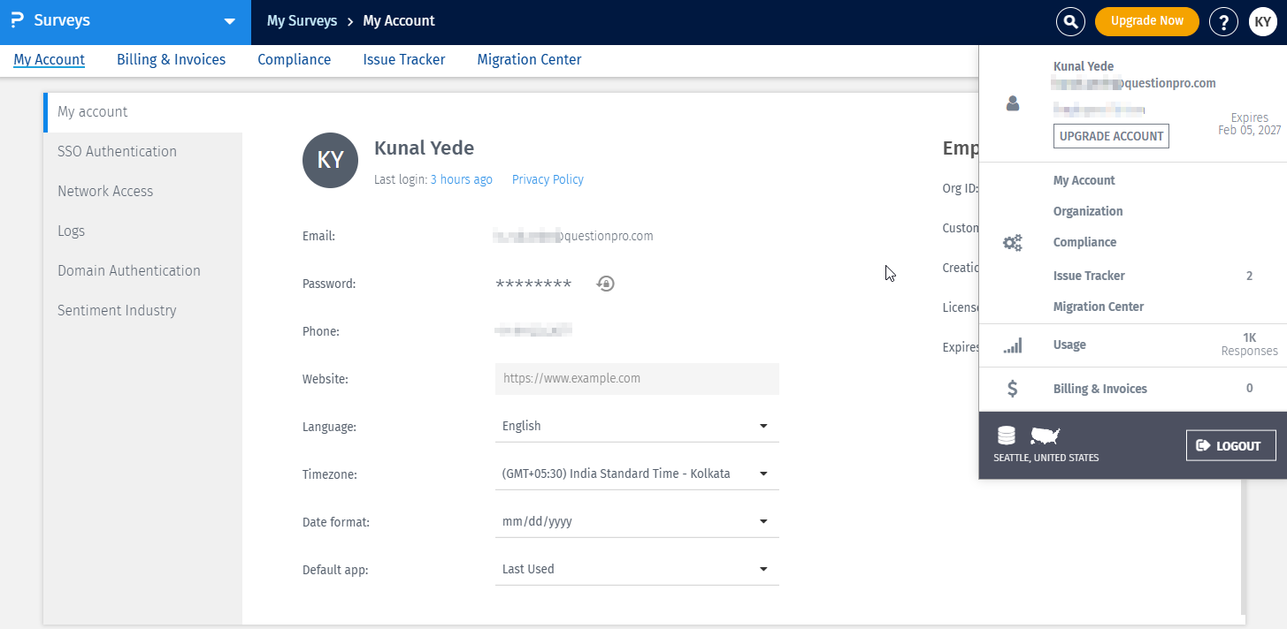Open the help question mark icon

click(x=1223, y=21)
